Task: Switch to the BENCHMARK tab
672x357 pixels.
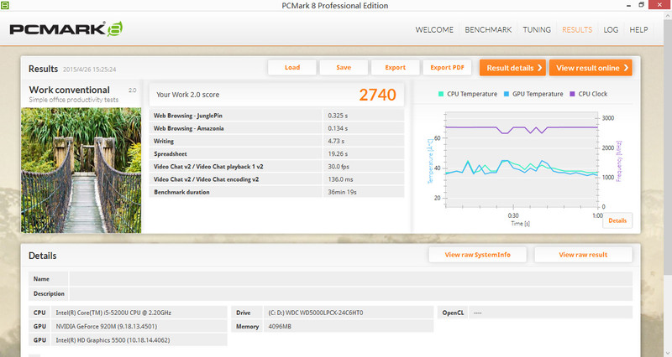Action: [490, 30]
